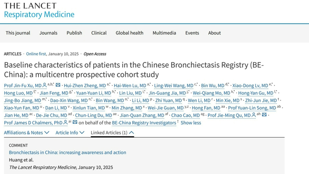Click envelope icon beside Jin-Fu Xu
Viewport: 309px width, 174px height.
(58, 85)
